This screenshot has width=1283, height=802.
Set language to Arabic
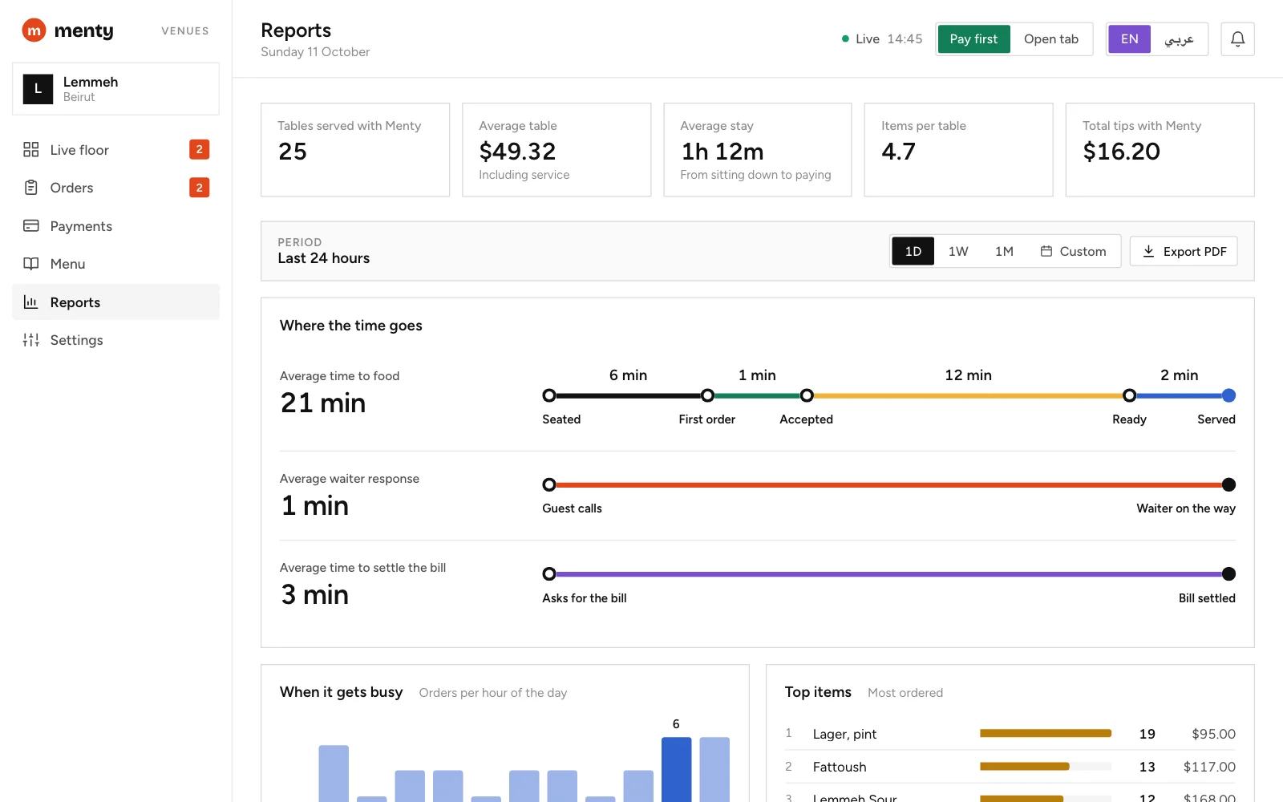click(x=1179, y=38)
